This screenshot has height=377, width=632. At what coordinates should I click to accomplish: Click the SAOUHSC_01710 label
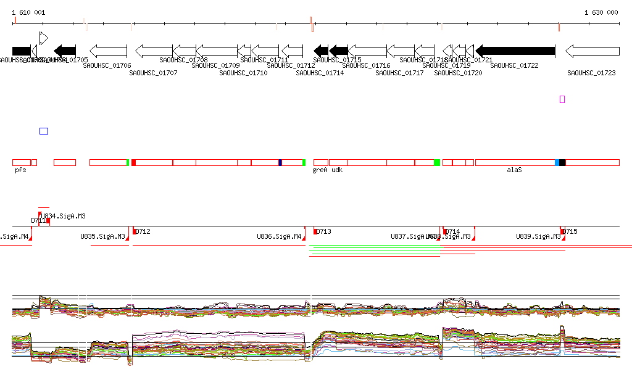tap(243, 73)
